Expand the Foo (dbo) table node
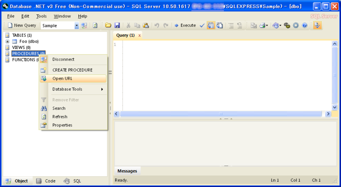This screenshot has width=341, height=187. (7, 41)
